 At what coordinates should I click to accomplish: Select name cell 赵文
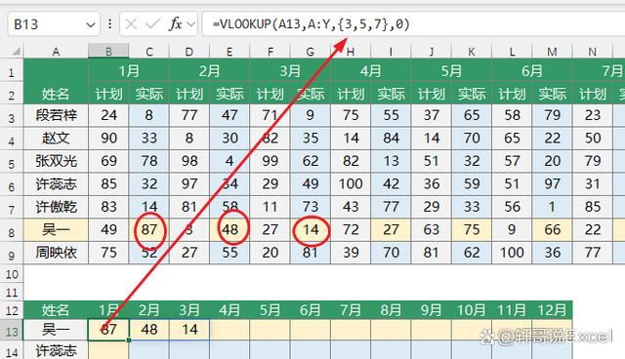click(56, 139)
